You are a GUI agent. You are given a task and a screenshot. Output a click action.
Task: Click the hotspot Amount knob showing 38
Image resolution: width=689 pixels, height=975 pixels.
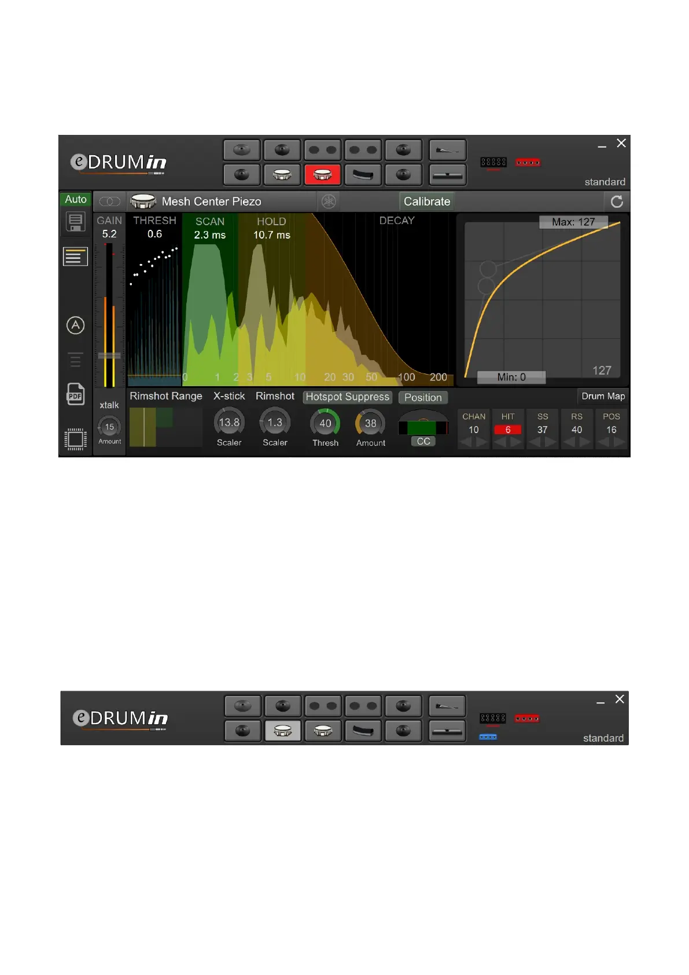[x=370, y=423]
